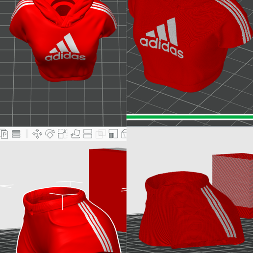
Task: Activate the Lay on face tool
Action: click(x=76, y=134)
